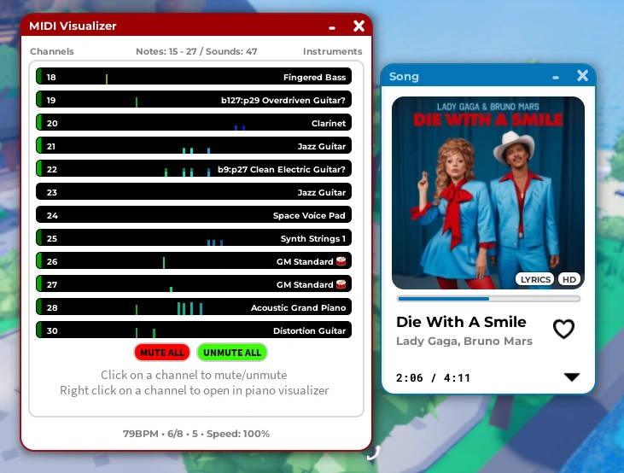The image size is (624, 473).
Task: Click the resize handle of MIDI Visualizer
Action: point(373,453)
